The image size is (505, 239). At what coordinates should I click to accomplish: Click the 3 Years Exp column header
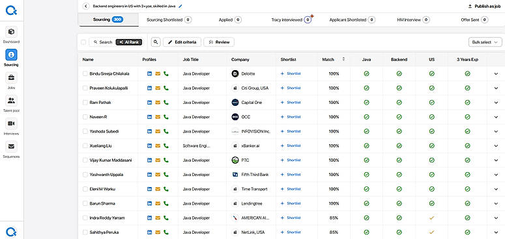467,60
